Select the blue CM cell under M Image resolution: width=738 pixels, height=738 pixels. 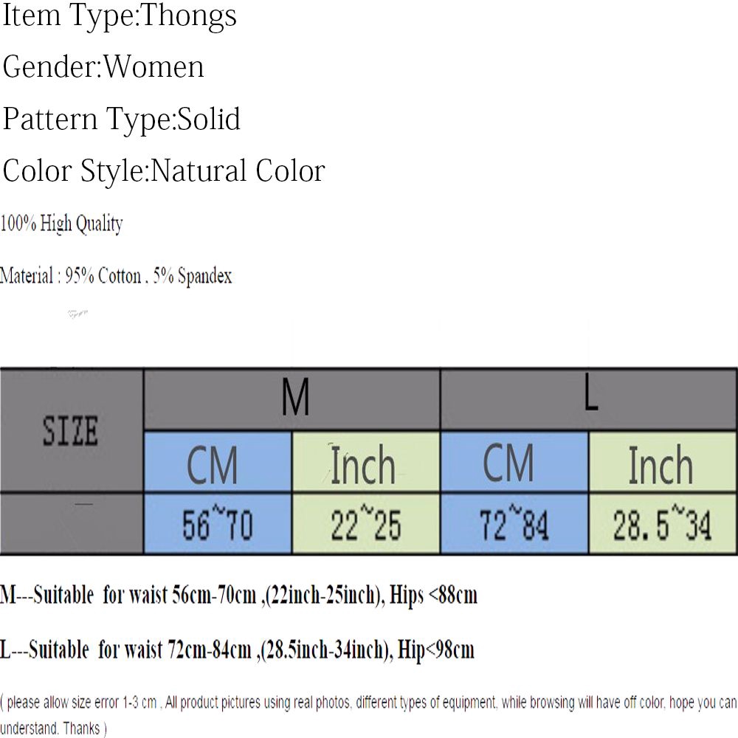tap(218, 462)
